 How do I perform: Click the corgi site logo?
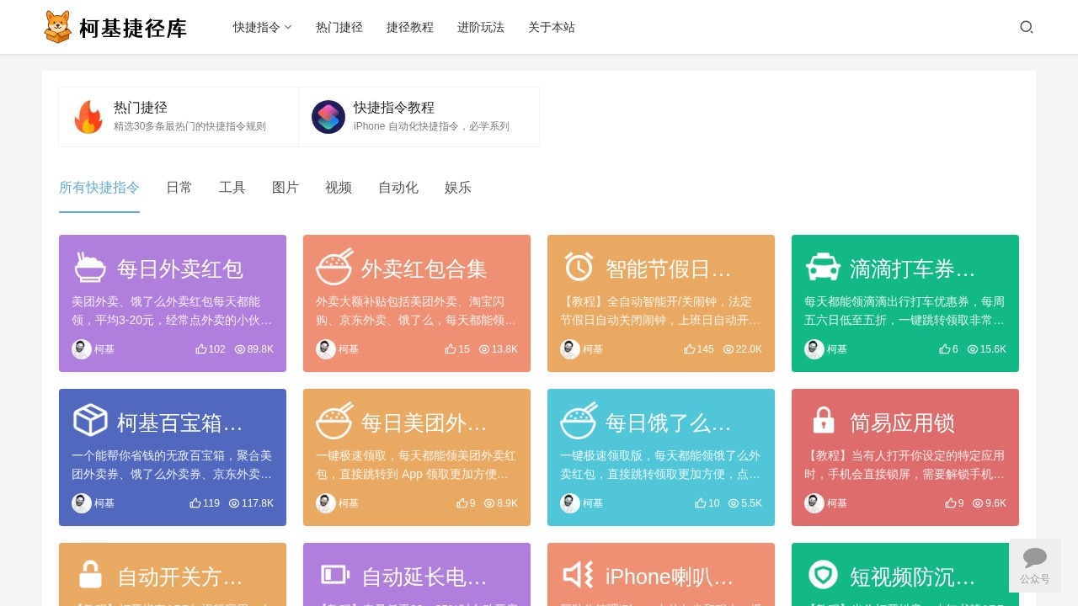coord(58,27)
